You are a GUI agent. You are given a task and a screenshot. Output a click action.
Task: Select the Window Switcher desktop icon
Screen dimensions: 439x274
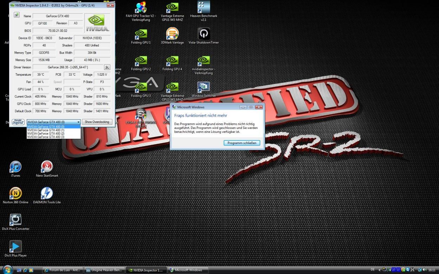tap(204, 90)
